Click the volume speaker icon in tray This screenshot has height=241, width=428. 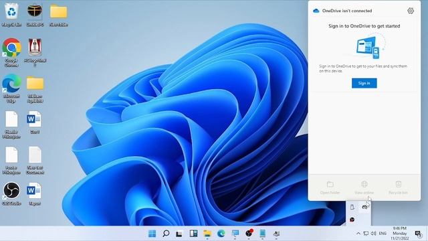pyautogui.click(x=373, y=234)
